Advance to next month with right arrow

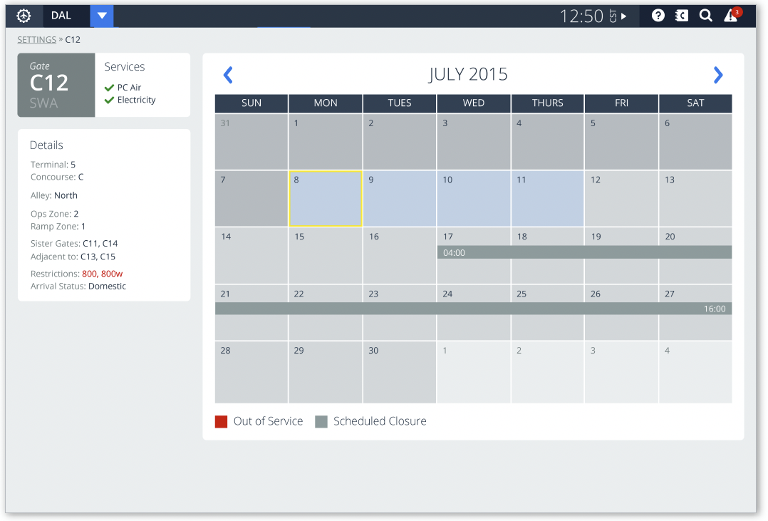click(718, 75)
